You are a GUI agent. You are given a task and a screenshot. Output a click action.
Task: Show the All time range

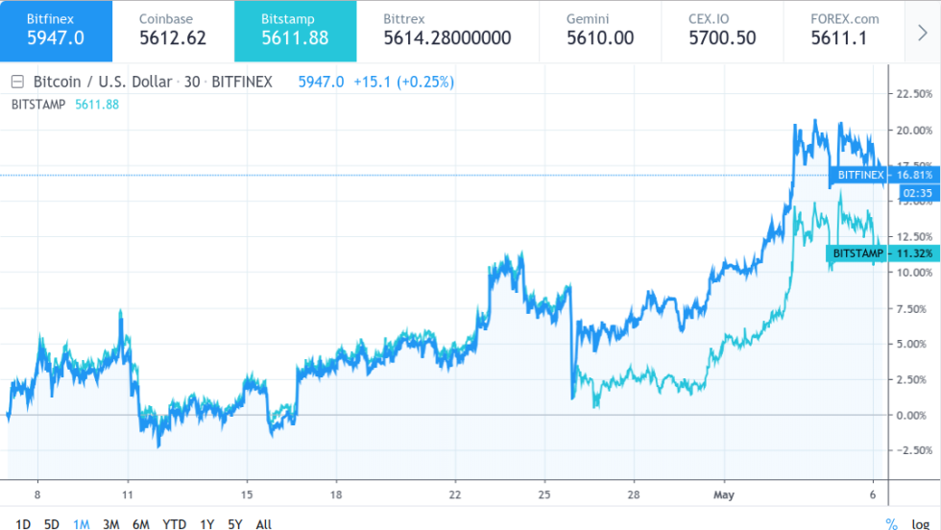(x=263, y=523)
